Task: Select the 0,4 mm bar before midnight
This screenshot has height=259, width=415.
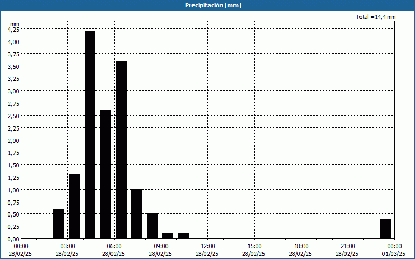Action: [385, 228]
